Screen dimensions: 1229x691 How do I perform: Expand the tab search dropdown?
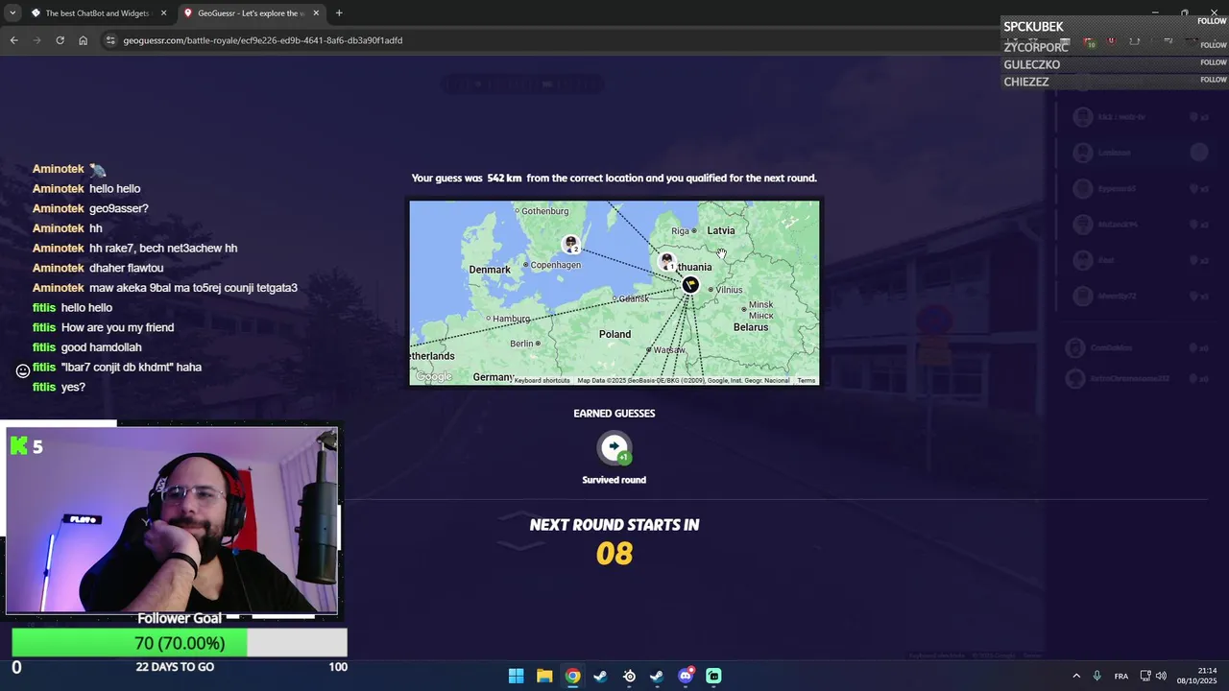(x=12, y=13)
